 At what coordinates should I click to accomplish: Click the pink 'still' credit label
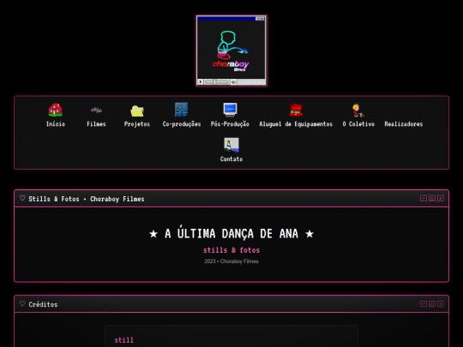click(x=124, y=340)
